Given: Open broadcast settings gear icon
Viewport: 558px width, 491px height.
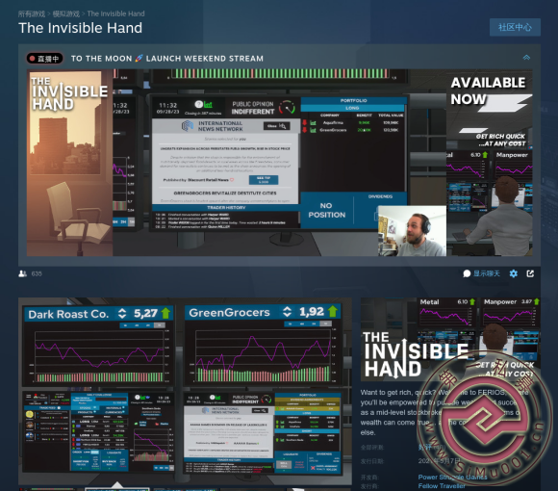Looking at the screenshot, I should (513, 273).
